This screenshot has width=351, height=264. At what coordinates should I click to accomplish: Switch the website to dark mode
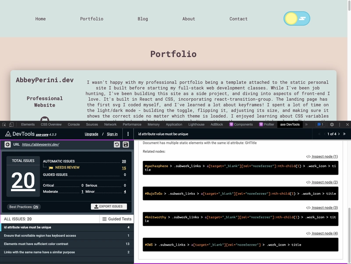point(297,18)
